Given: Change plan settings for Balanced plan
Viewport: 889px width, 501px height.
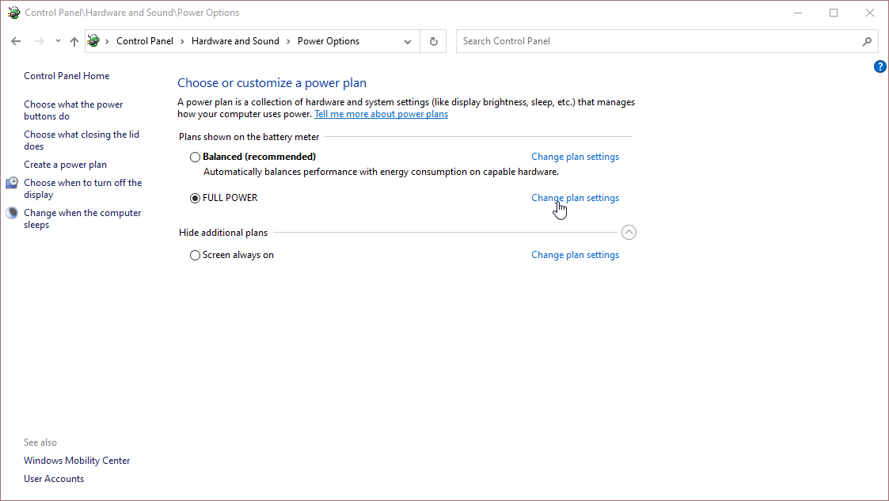Looking at the screenshot, I should coord(575,157).
